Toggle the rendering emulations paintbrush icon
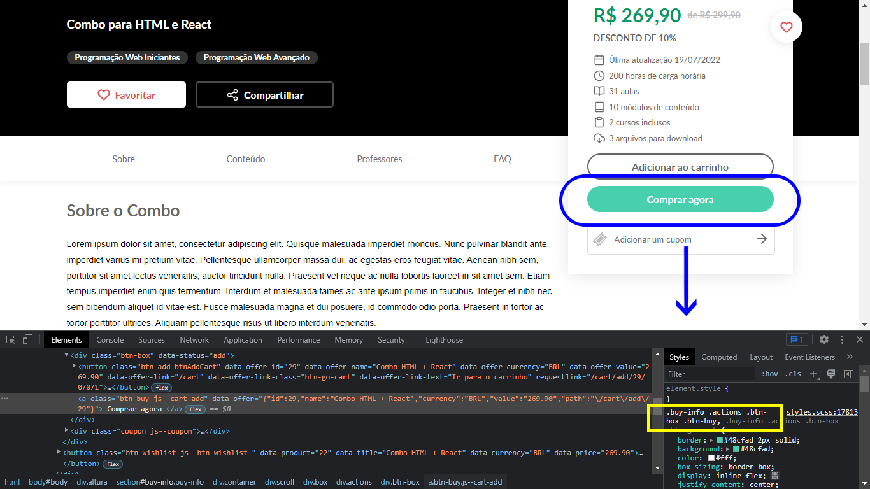 point(831,374)
